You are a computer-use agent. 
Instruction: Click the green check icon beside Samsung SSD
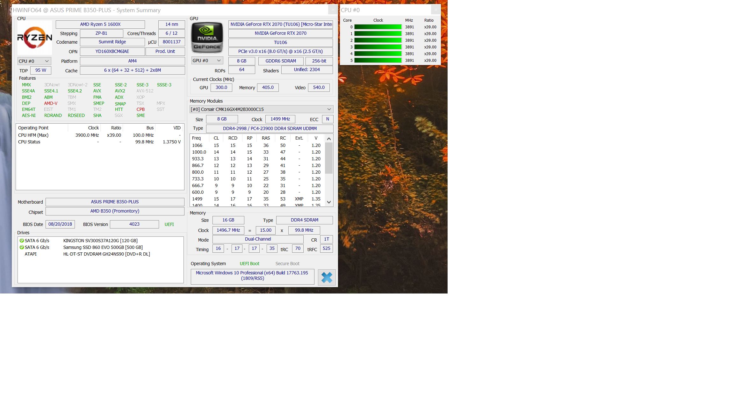[x=22, y=247]
